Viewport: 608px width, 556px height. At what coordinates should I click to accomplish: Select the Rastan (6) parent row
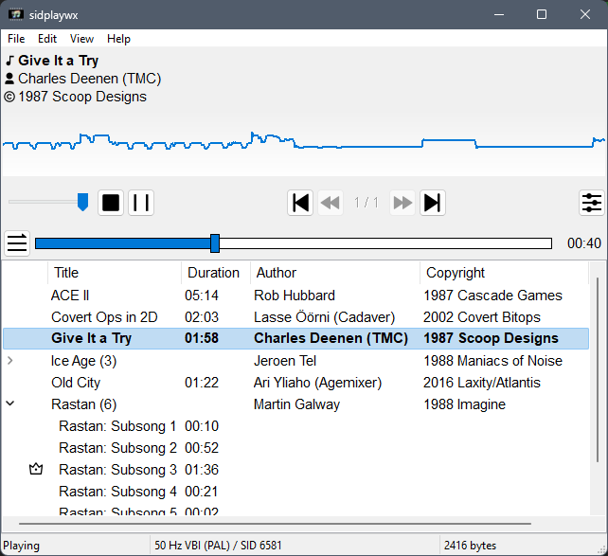[295, 404]
